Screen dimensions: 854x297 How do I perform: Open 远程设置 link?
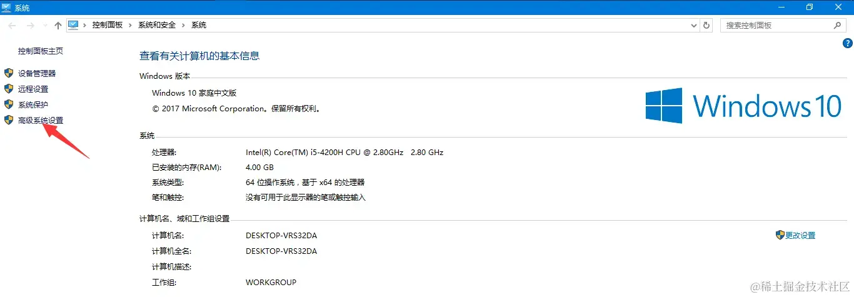click(x=33, y=89)
